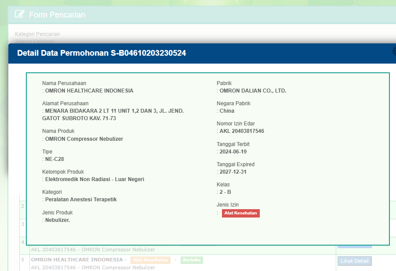Click the Negara Pabrik value China
Screen dimensions: 396x271
click(x=227, y=111)
